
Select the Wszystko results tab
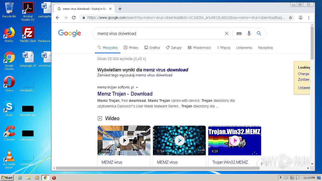click(x=108, y=48)
